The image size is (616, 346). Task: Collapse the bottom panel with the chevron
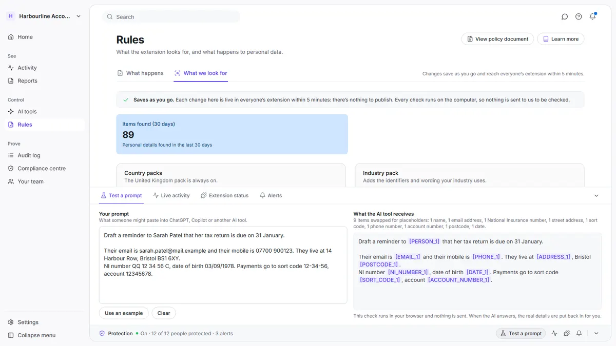596,196
